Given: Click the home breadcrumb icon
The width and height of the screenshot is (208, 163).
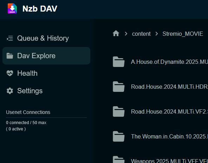Looking at the screenshot, I should 116,33.
